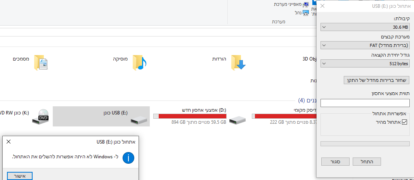The width and height of the screenshot is (414, 180).
Task: Select the DVD RW drive (K:) icon
Action: click(40, 116)
